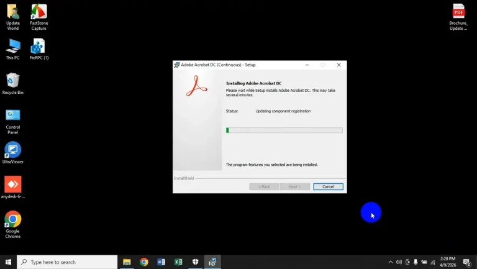
Task: Minimize the Acrobat Setup window
Action: (x=307, y=65)
